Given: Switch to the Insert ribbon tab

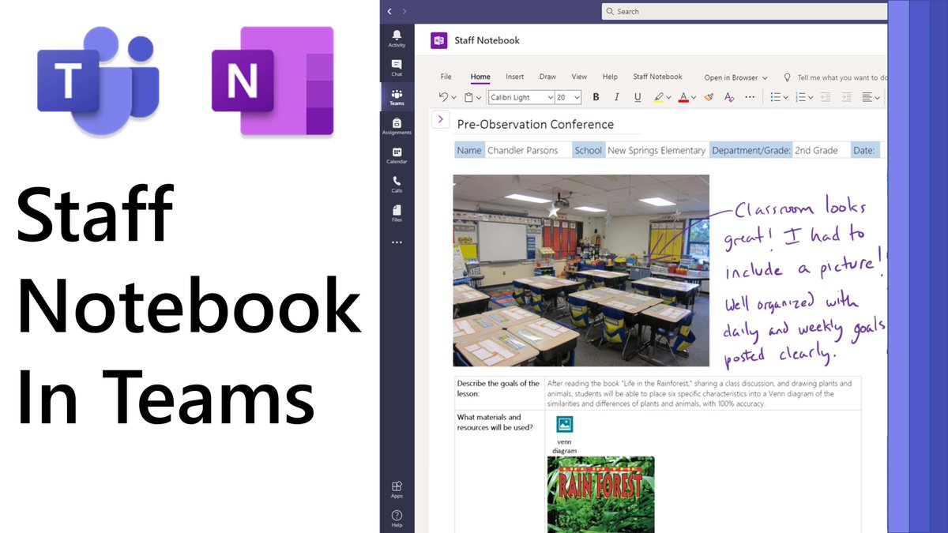Looking at the screenshot, I should click(515, 77).
